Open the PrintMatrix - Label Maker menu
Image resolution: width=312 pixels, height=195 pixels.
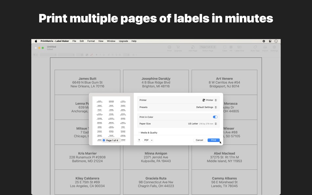point(55,41)
